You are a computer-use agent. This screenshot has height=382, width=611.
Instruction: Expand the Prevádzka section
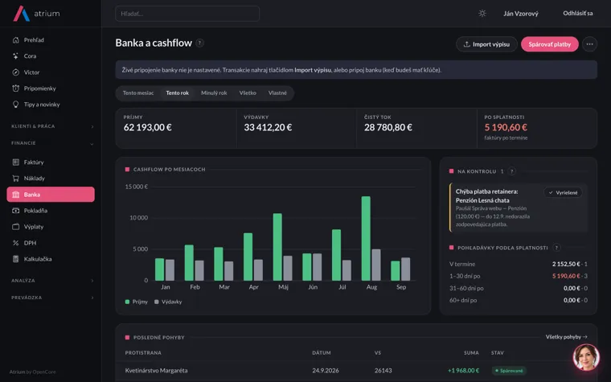52,298
